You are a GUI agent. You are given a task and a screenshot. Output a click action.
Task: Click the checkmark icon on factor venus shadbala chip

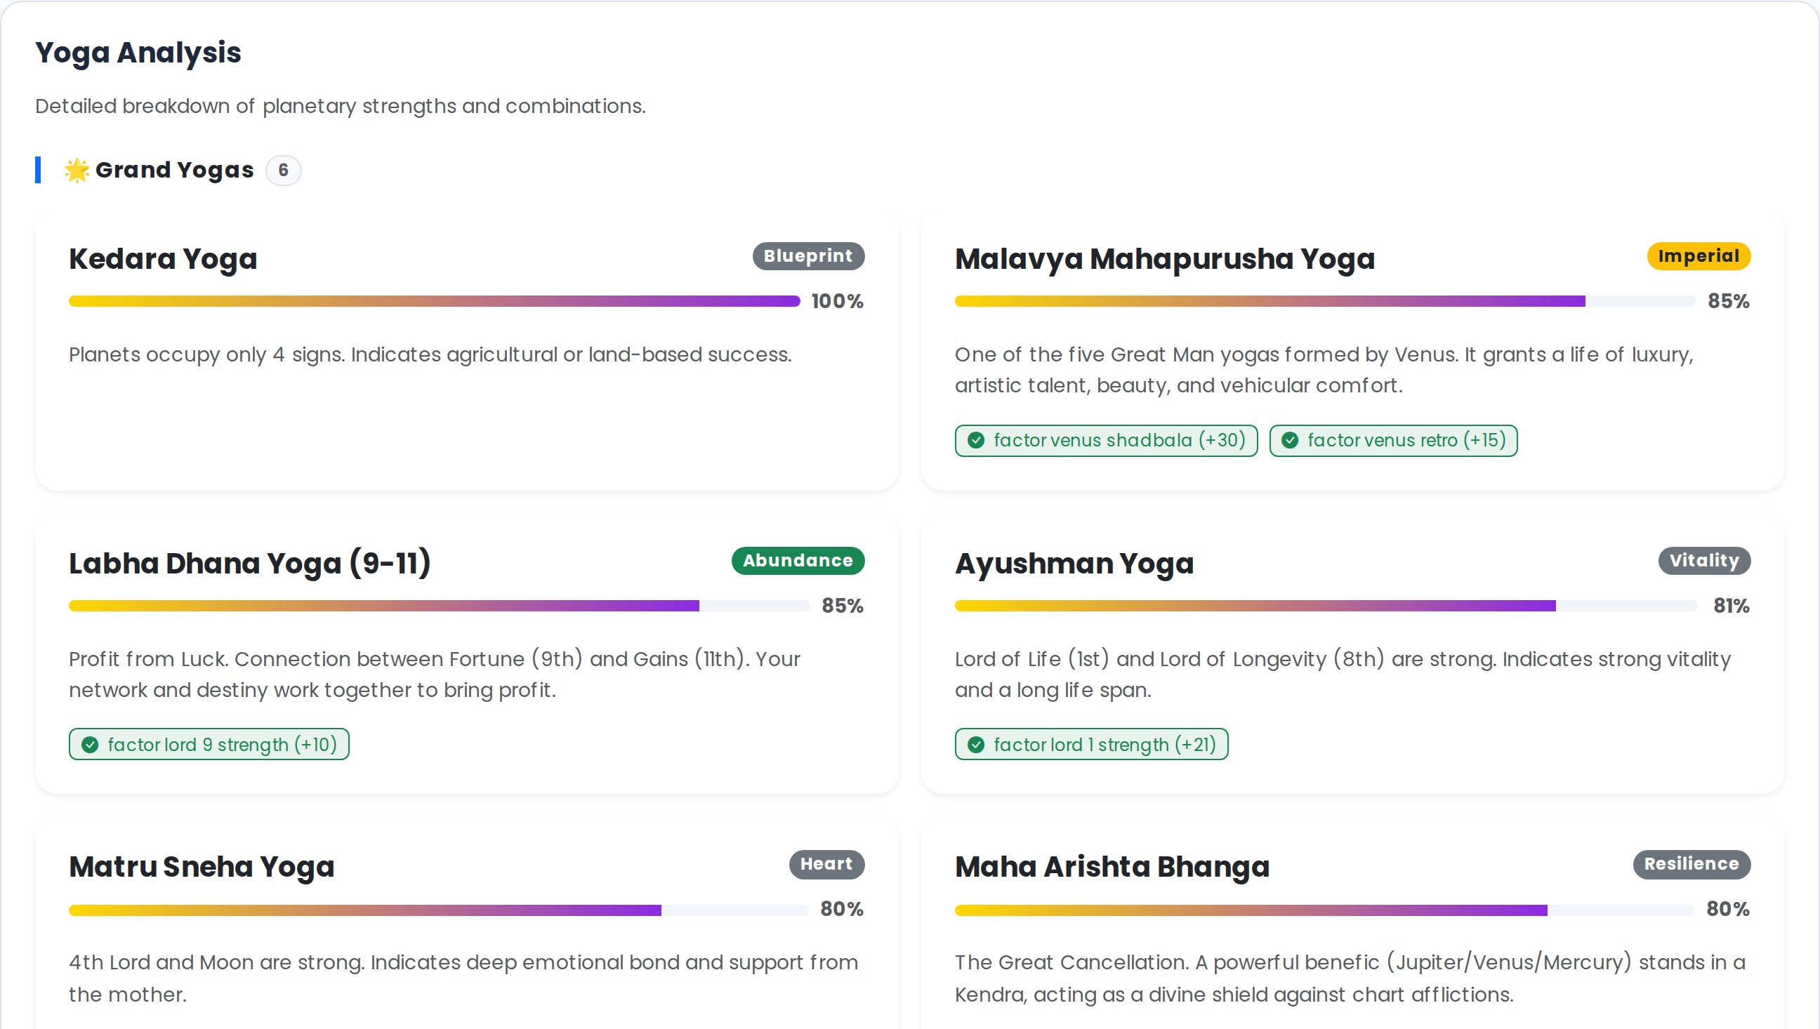coord(977,440)
